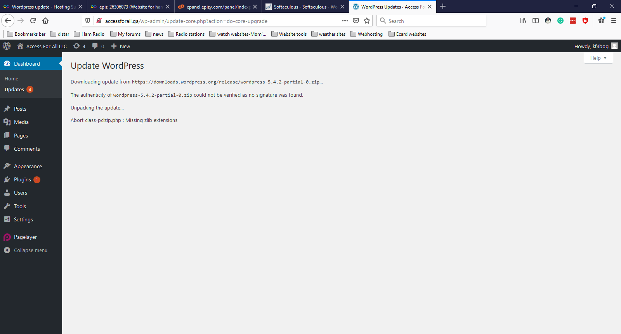The image size is (621, 334).
Task: Expand the Help dropdown panel
Action: point(598,58)
